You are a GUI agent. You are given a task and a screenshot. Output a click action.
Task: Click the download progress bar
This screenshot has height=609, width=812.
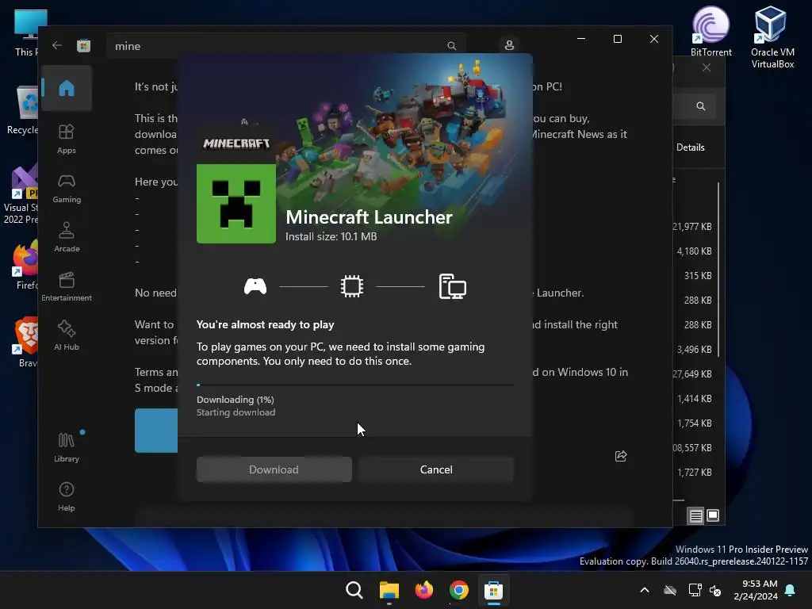click(x=355, y=385)
